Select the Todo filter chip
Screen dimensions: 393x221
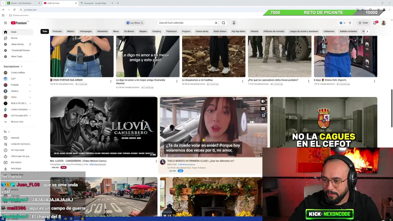[x=45, y=31]
